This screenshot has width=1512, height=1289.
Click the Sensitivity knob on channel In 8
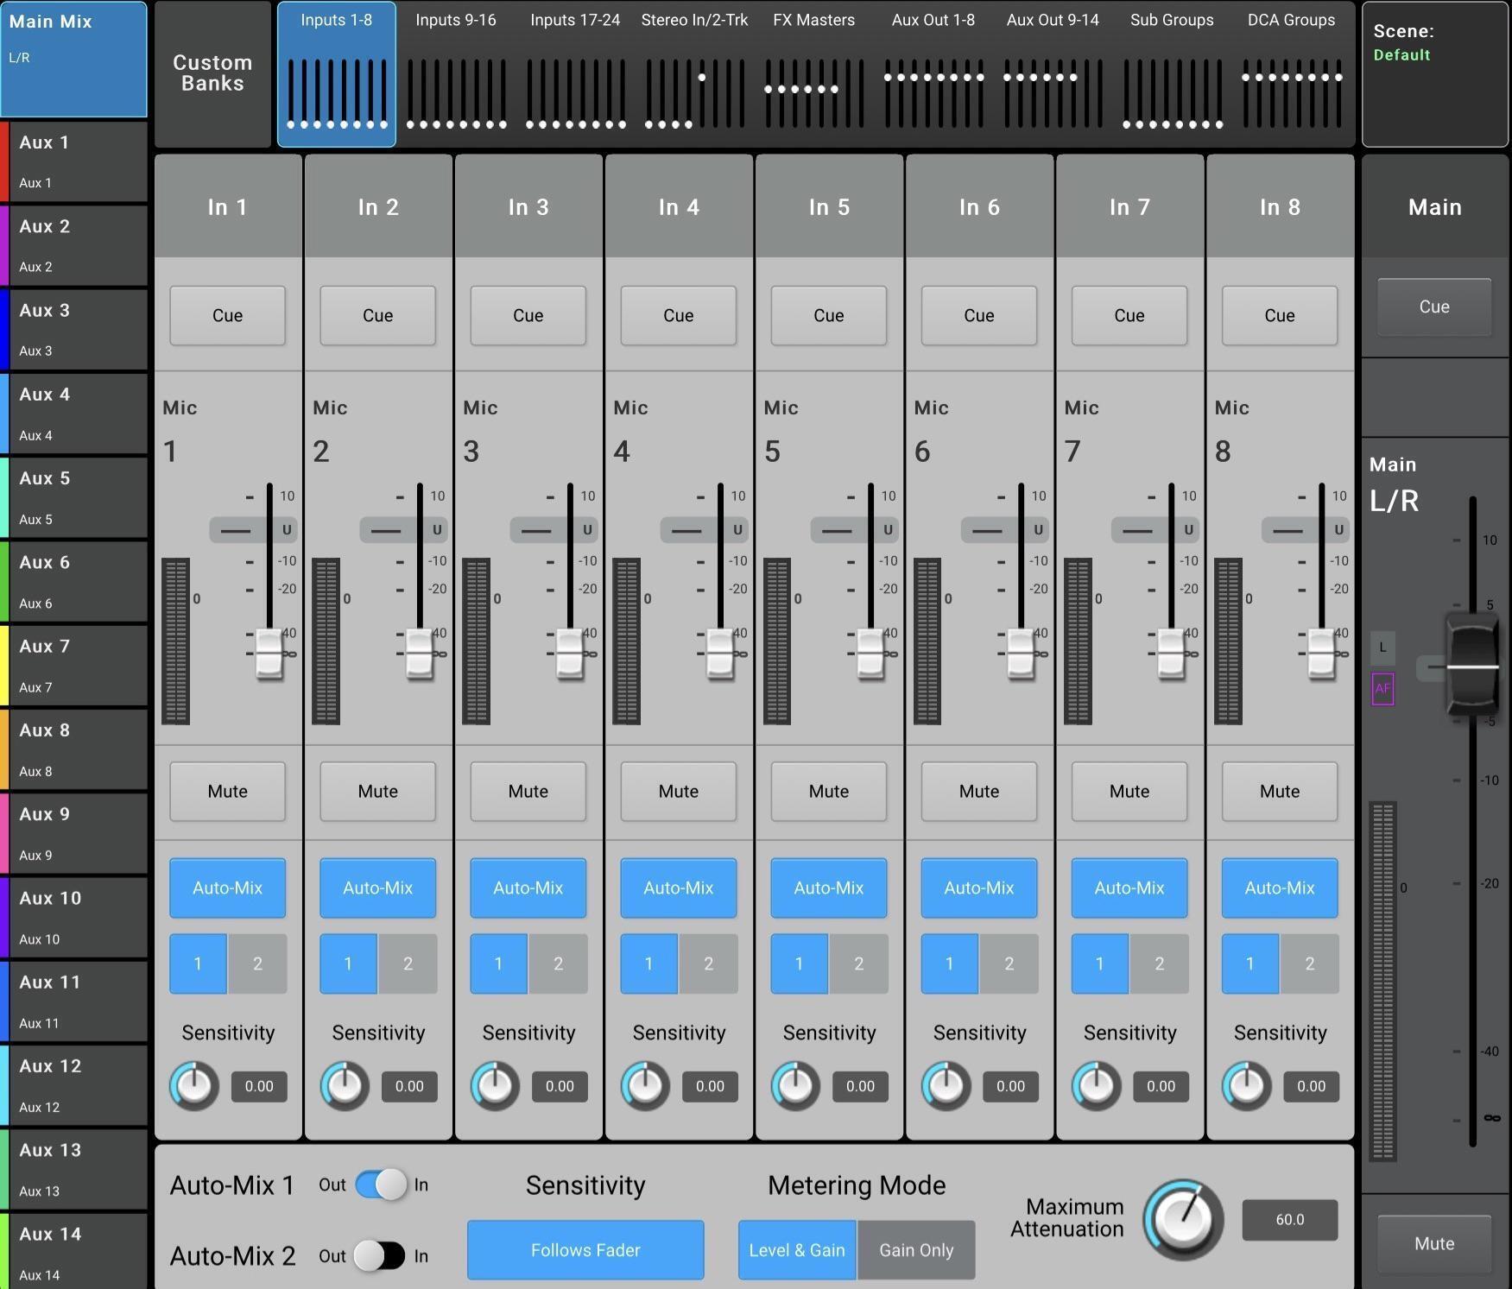pyautogui.click(x=1245, y=1086)
